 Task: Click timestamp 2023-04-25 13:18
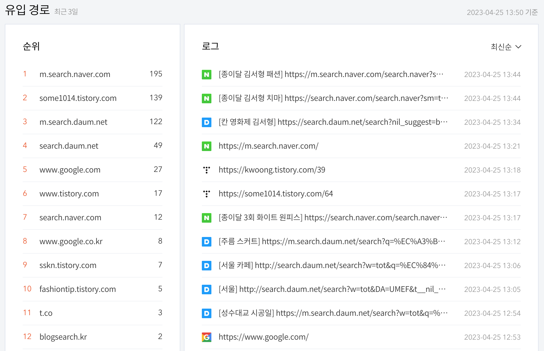click(x=492, y=170)
